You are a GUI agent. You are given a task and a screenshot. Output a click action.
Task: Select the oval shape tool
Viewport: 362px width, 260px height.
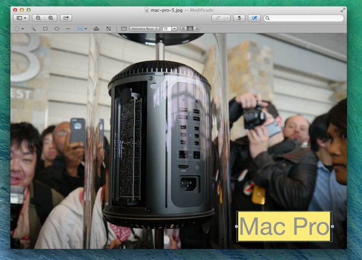coord(57,29)
